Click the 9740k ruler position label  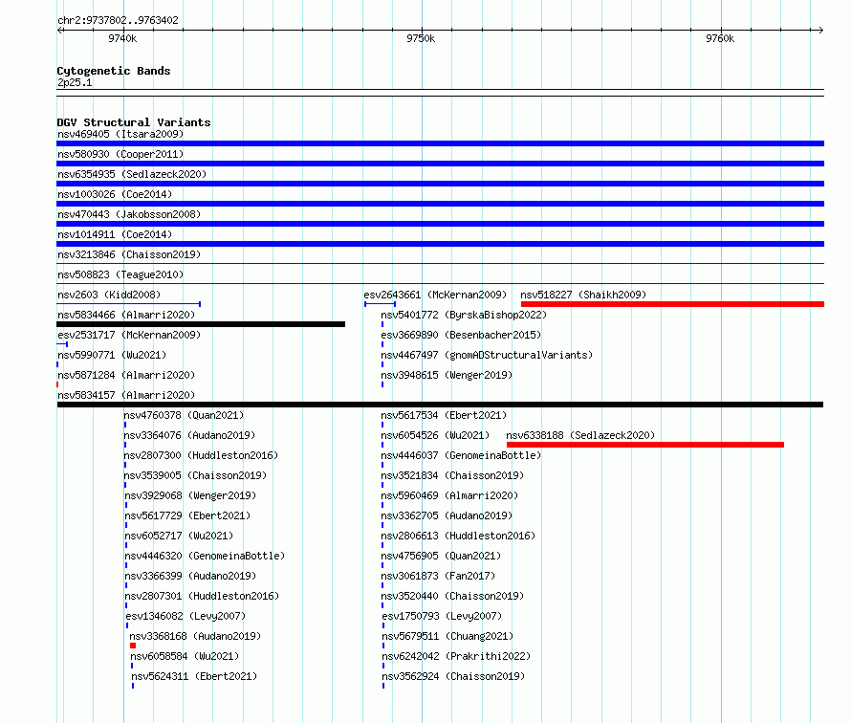click(x=122, y=38)
